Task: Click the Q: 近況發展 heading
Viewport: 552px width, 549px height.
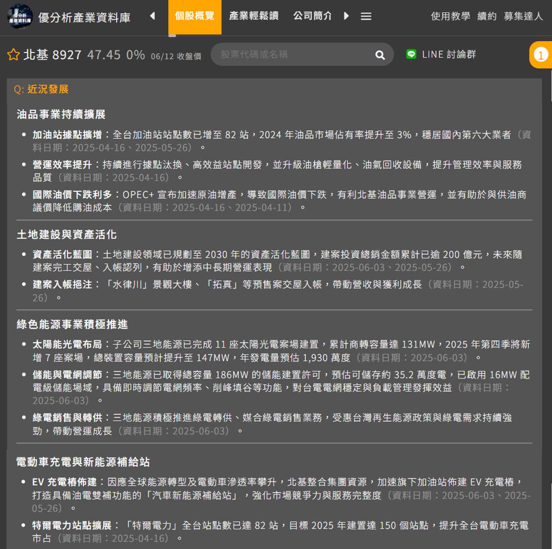Action: pos(41,89)
